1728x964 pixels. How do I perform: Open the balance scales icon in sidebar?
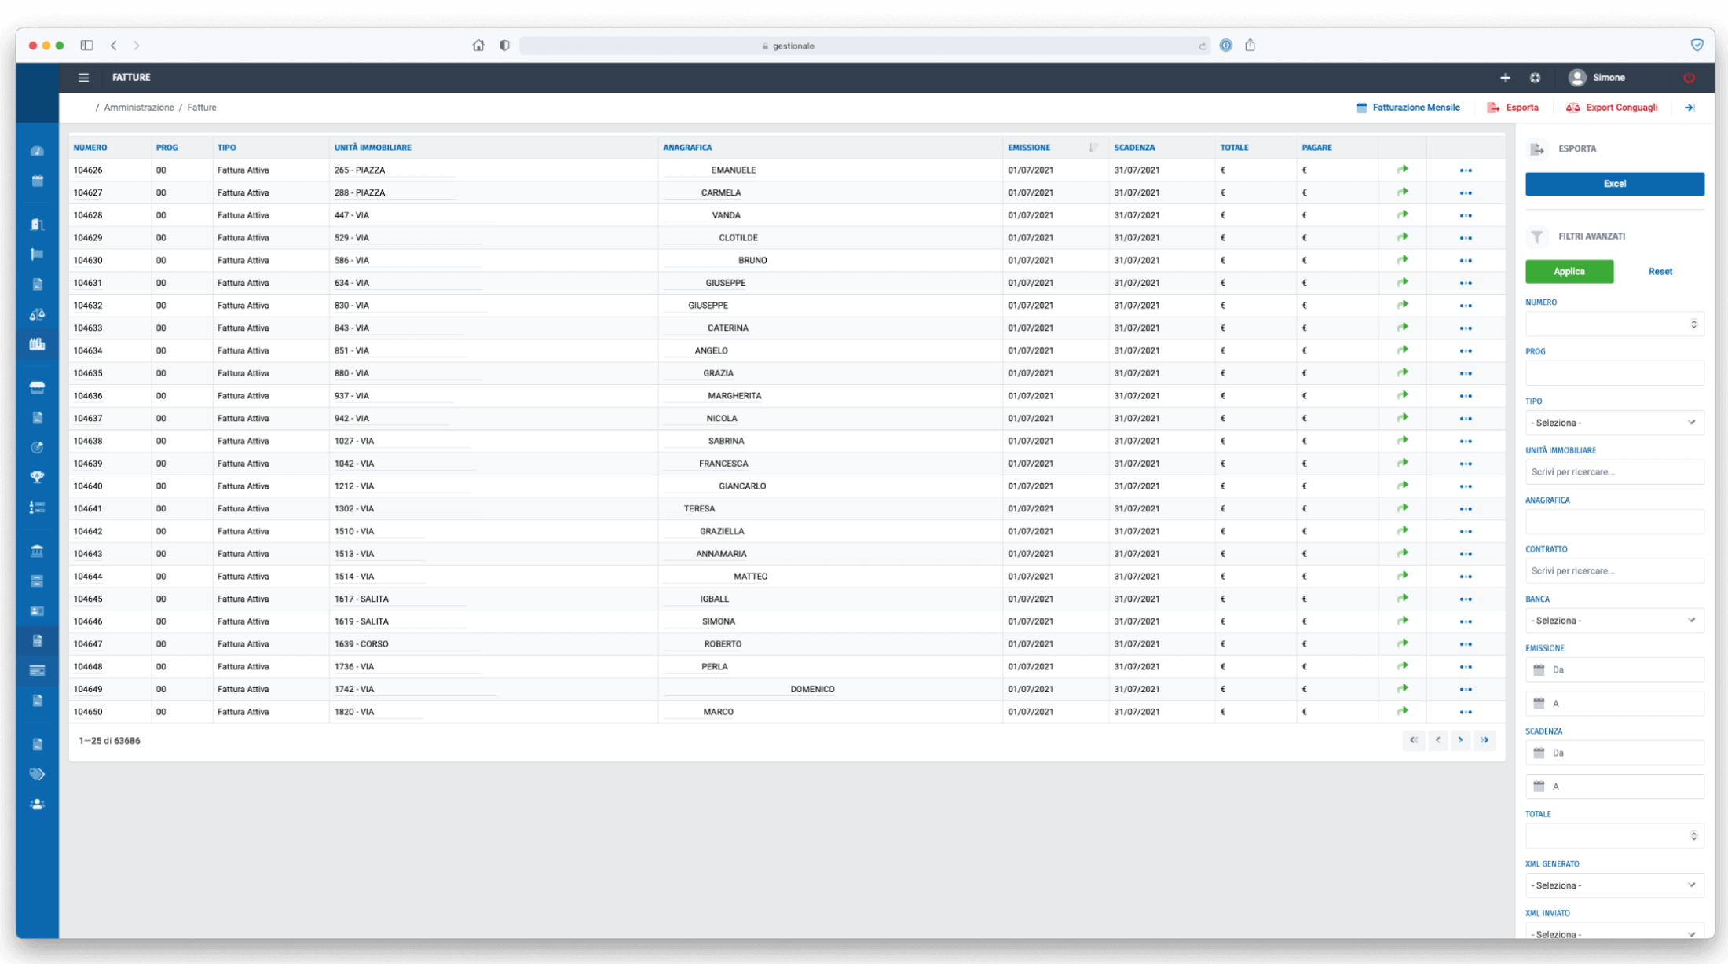click(37, 314)
